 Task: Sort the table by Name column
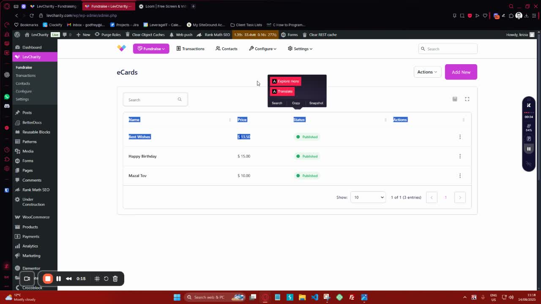coord(134,120)
